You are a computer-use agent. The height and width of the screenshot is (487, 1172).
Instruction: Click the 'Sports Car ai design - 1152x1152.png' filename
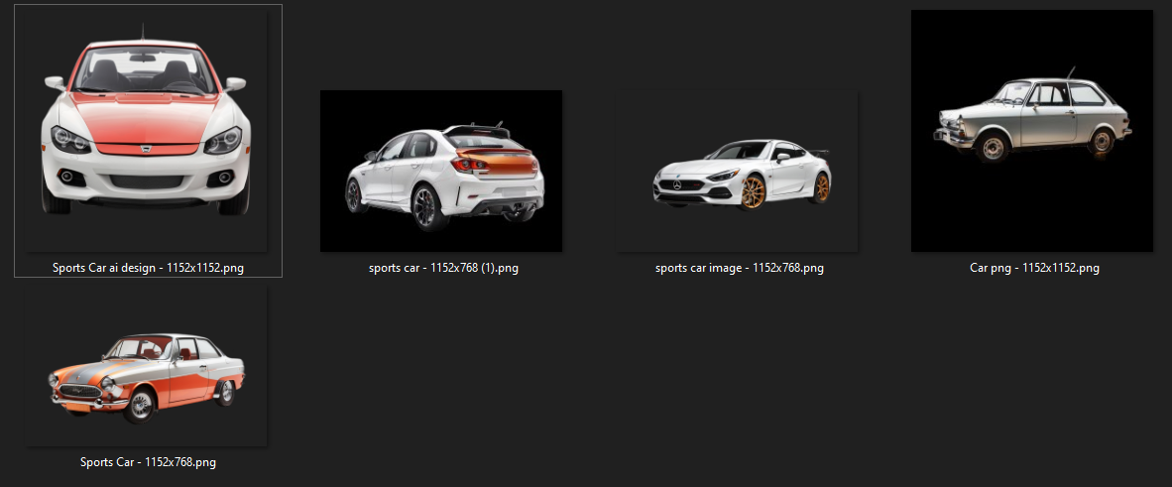click(x=147, y=268)
